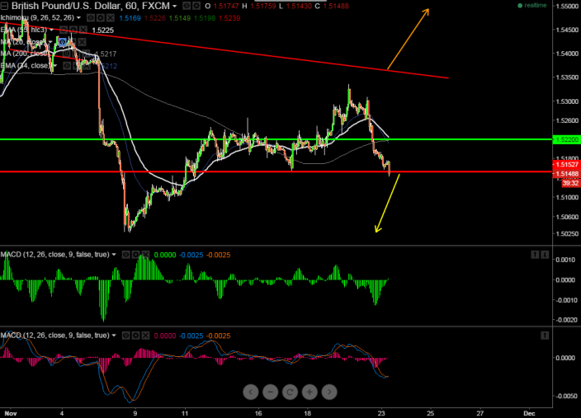Remove the Ichimoku indicator with X
Image resolution: width=581 pixels, height=418 pixels.
111,18
